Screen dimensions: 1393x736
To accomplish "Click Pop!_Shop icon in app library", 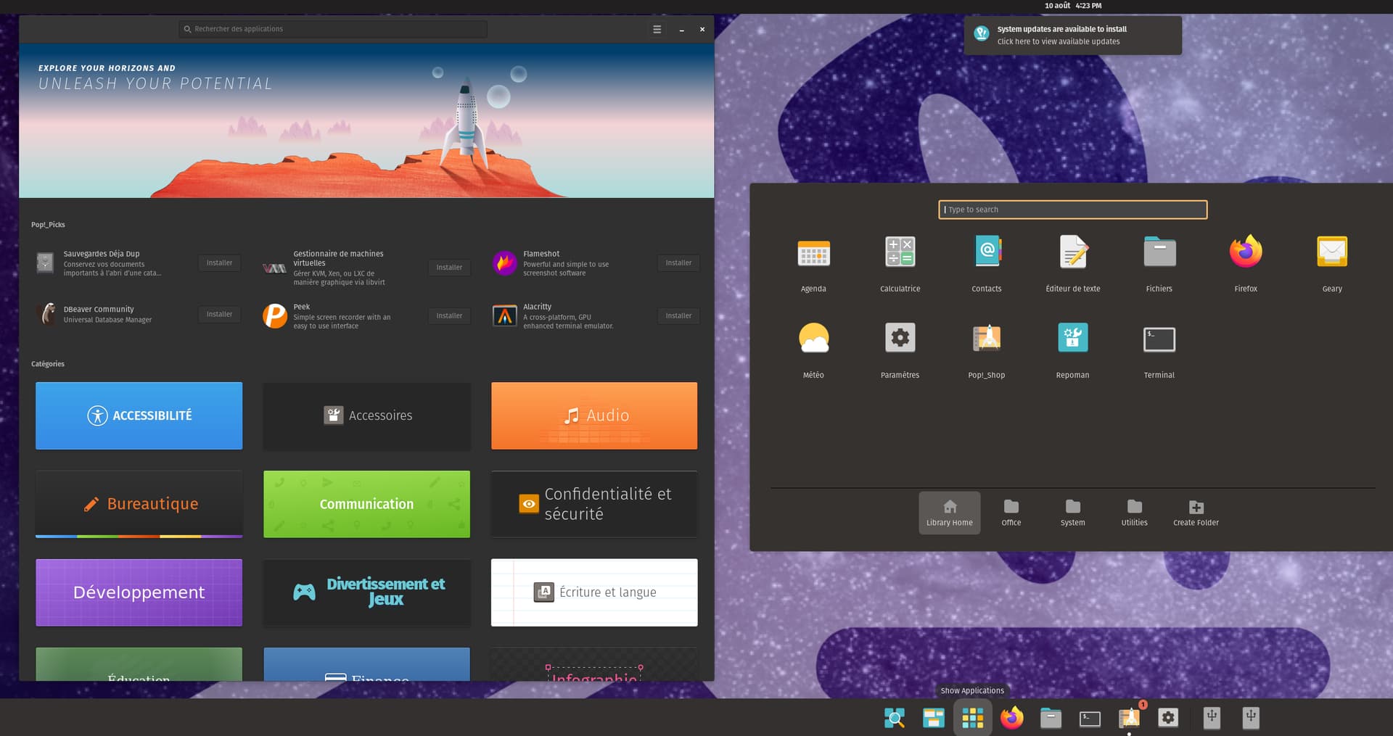I will [986, 339].
